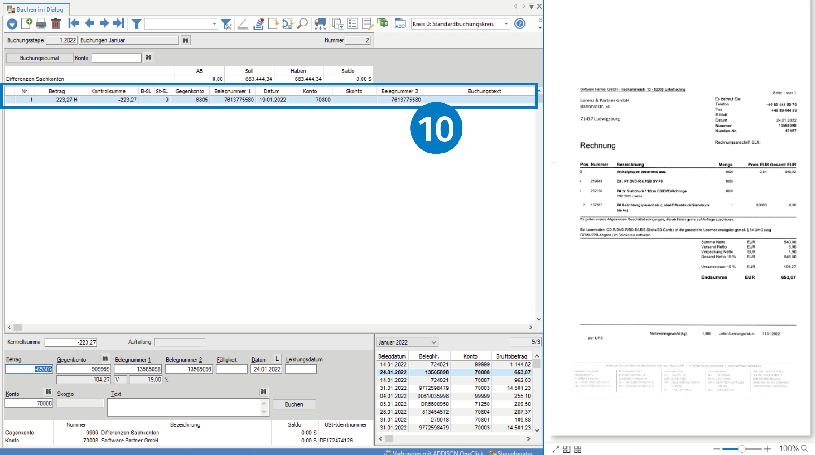
Task: Click binoculars lookup beside Gegenkonto label
Action: [x=105, y=359]
